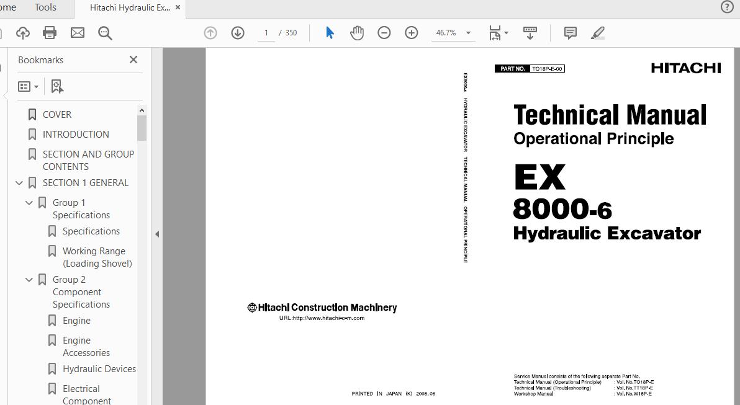Click the bookmark icon beside Hydraulic Devices
Image resolution: width=740 pixels, height=405 pixels.
pyautogui.click(x=52, y=368)
